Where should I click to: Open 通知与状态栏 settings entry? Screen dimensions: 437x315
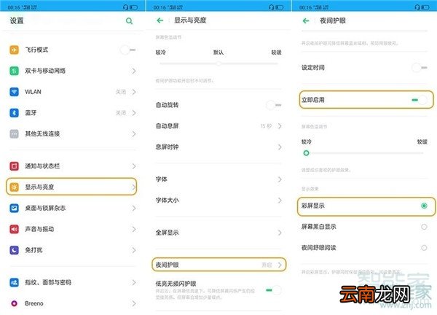(x=72, y=166)
